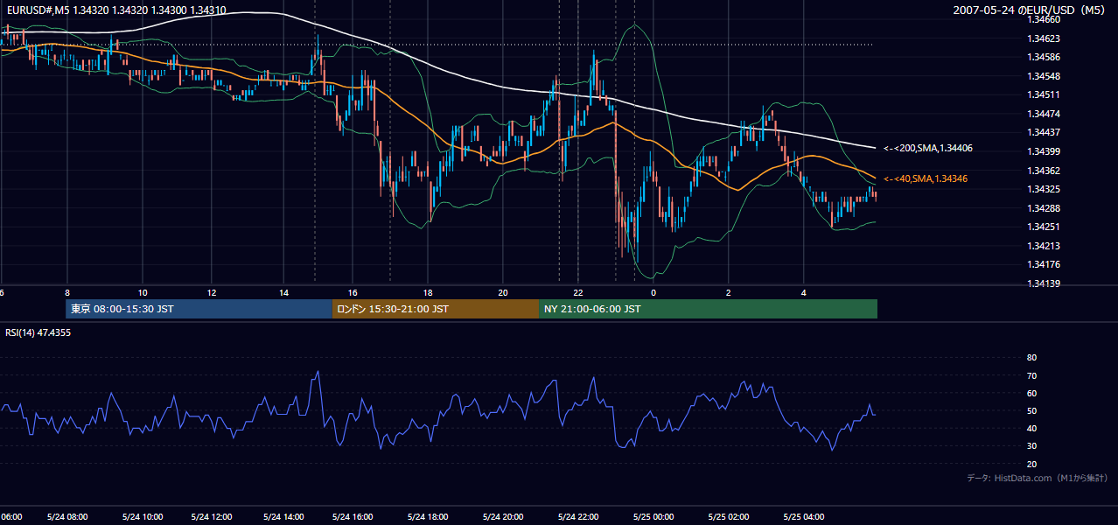
Task: Click price level 1.34623 on price axis
Action: coord(1045,38)
